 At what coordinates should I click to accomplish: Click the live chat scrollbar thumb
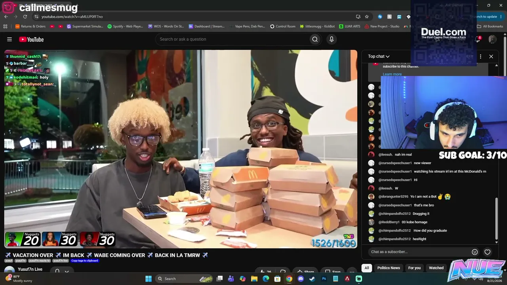496,218
